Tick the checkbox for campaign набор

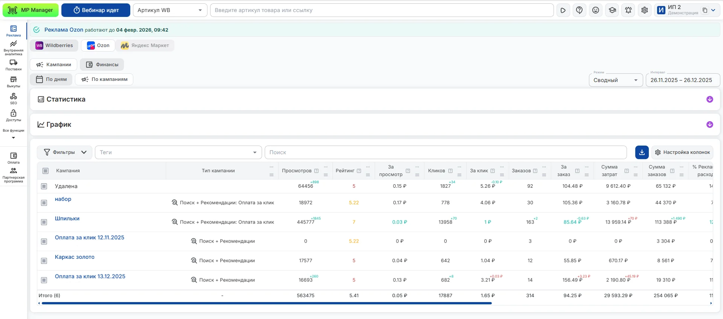[44, 203]
